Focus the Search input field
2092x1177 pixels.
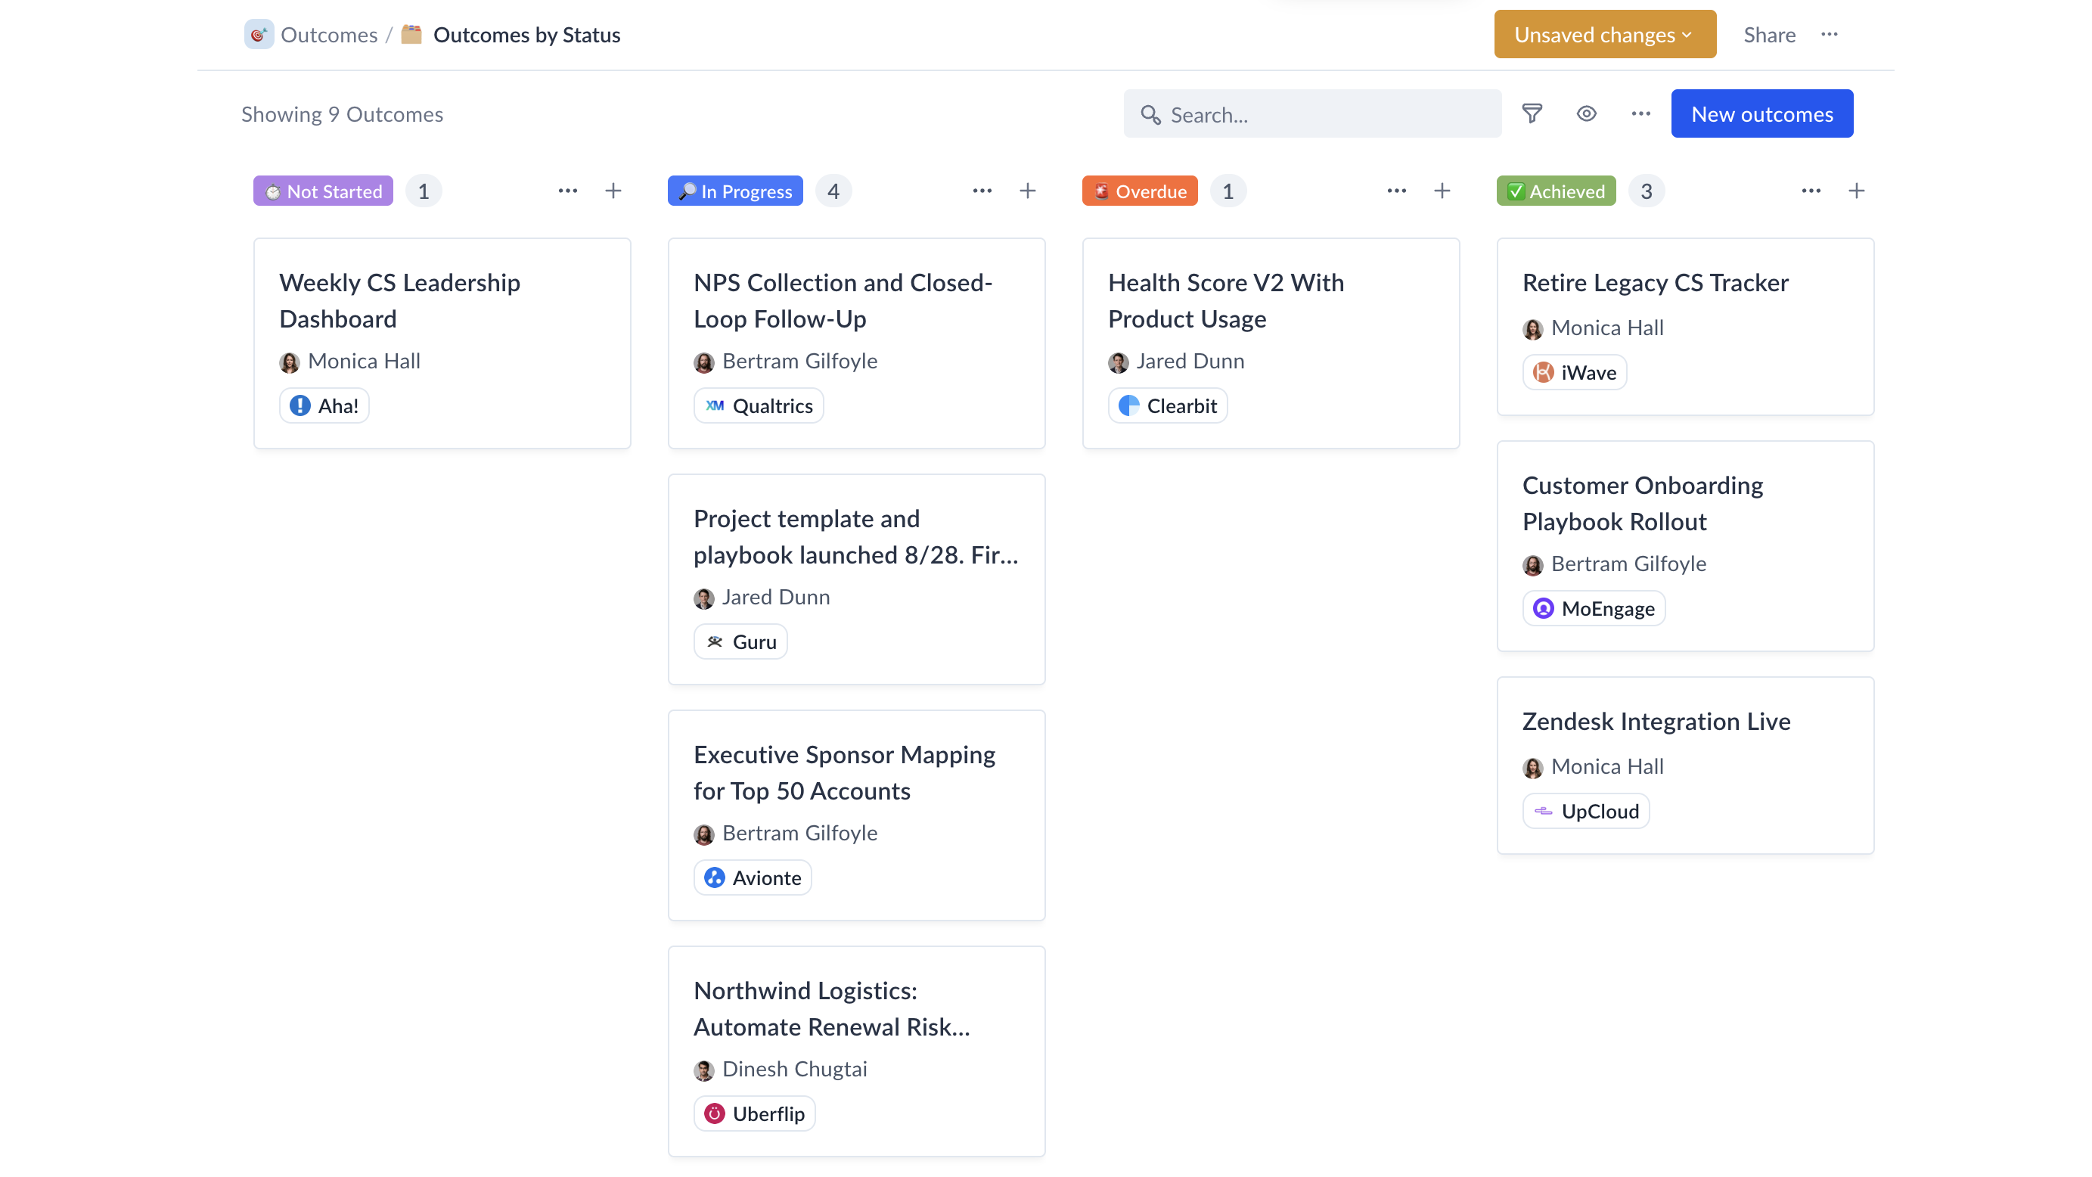[1311, 113]
